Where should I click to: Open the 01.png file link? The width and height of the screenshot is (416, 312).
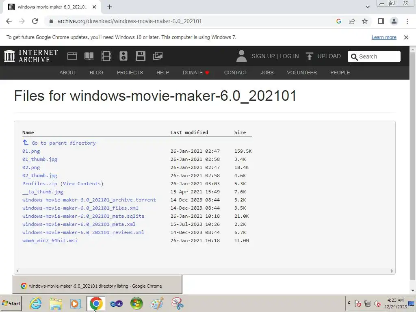point(31,151)
